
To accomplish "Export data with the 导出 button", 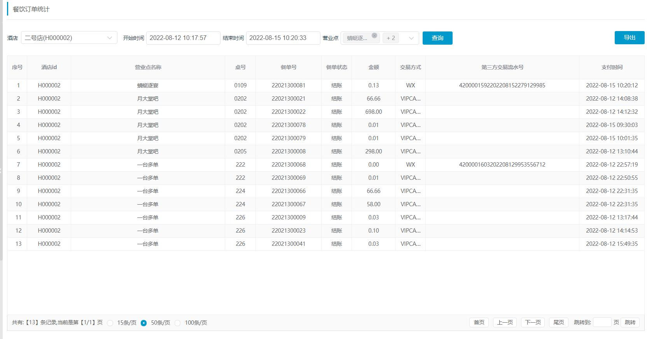I will tap(629, 38).
